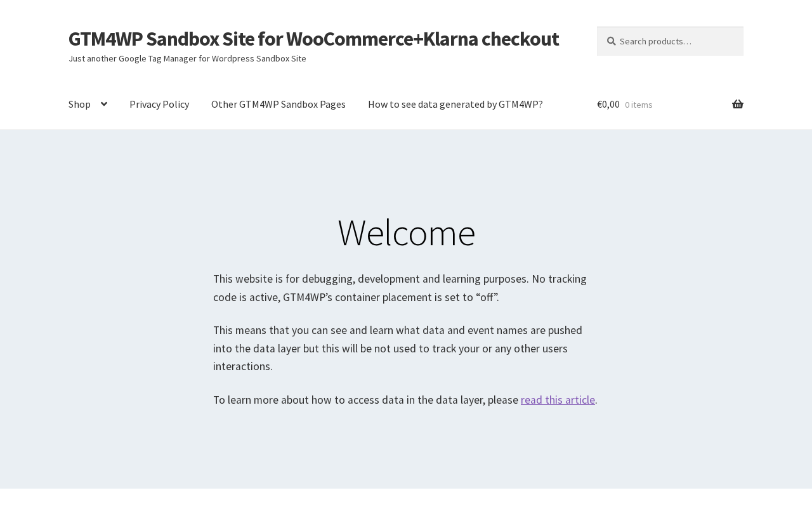The width and height of the screenshot is (812, 507).
Task: Click the Search products field
Action: pyautogui.click(x=670, y=41)
